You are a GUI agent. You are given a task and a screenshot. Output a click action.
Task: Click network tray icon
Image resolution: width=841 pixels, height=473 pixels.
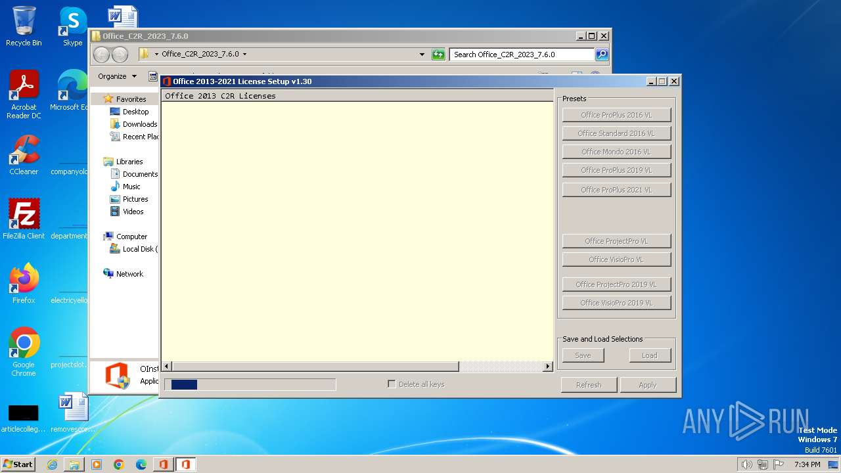point(763,464)
